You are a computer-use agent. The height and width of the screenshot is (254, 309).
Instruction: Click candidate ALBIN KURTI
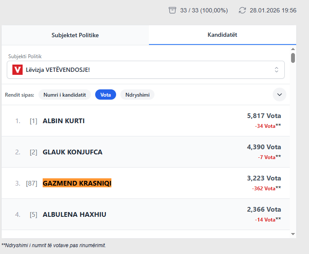64,121
